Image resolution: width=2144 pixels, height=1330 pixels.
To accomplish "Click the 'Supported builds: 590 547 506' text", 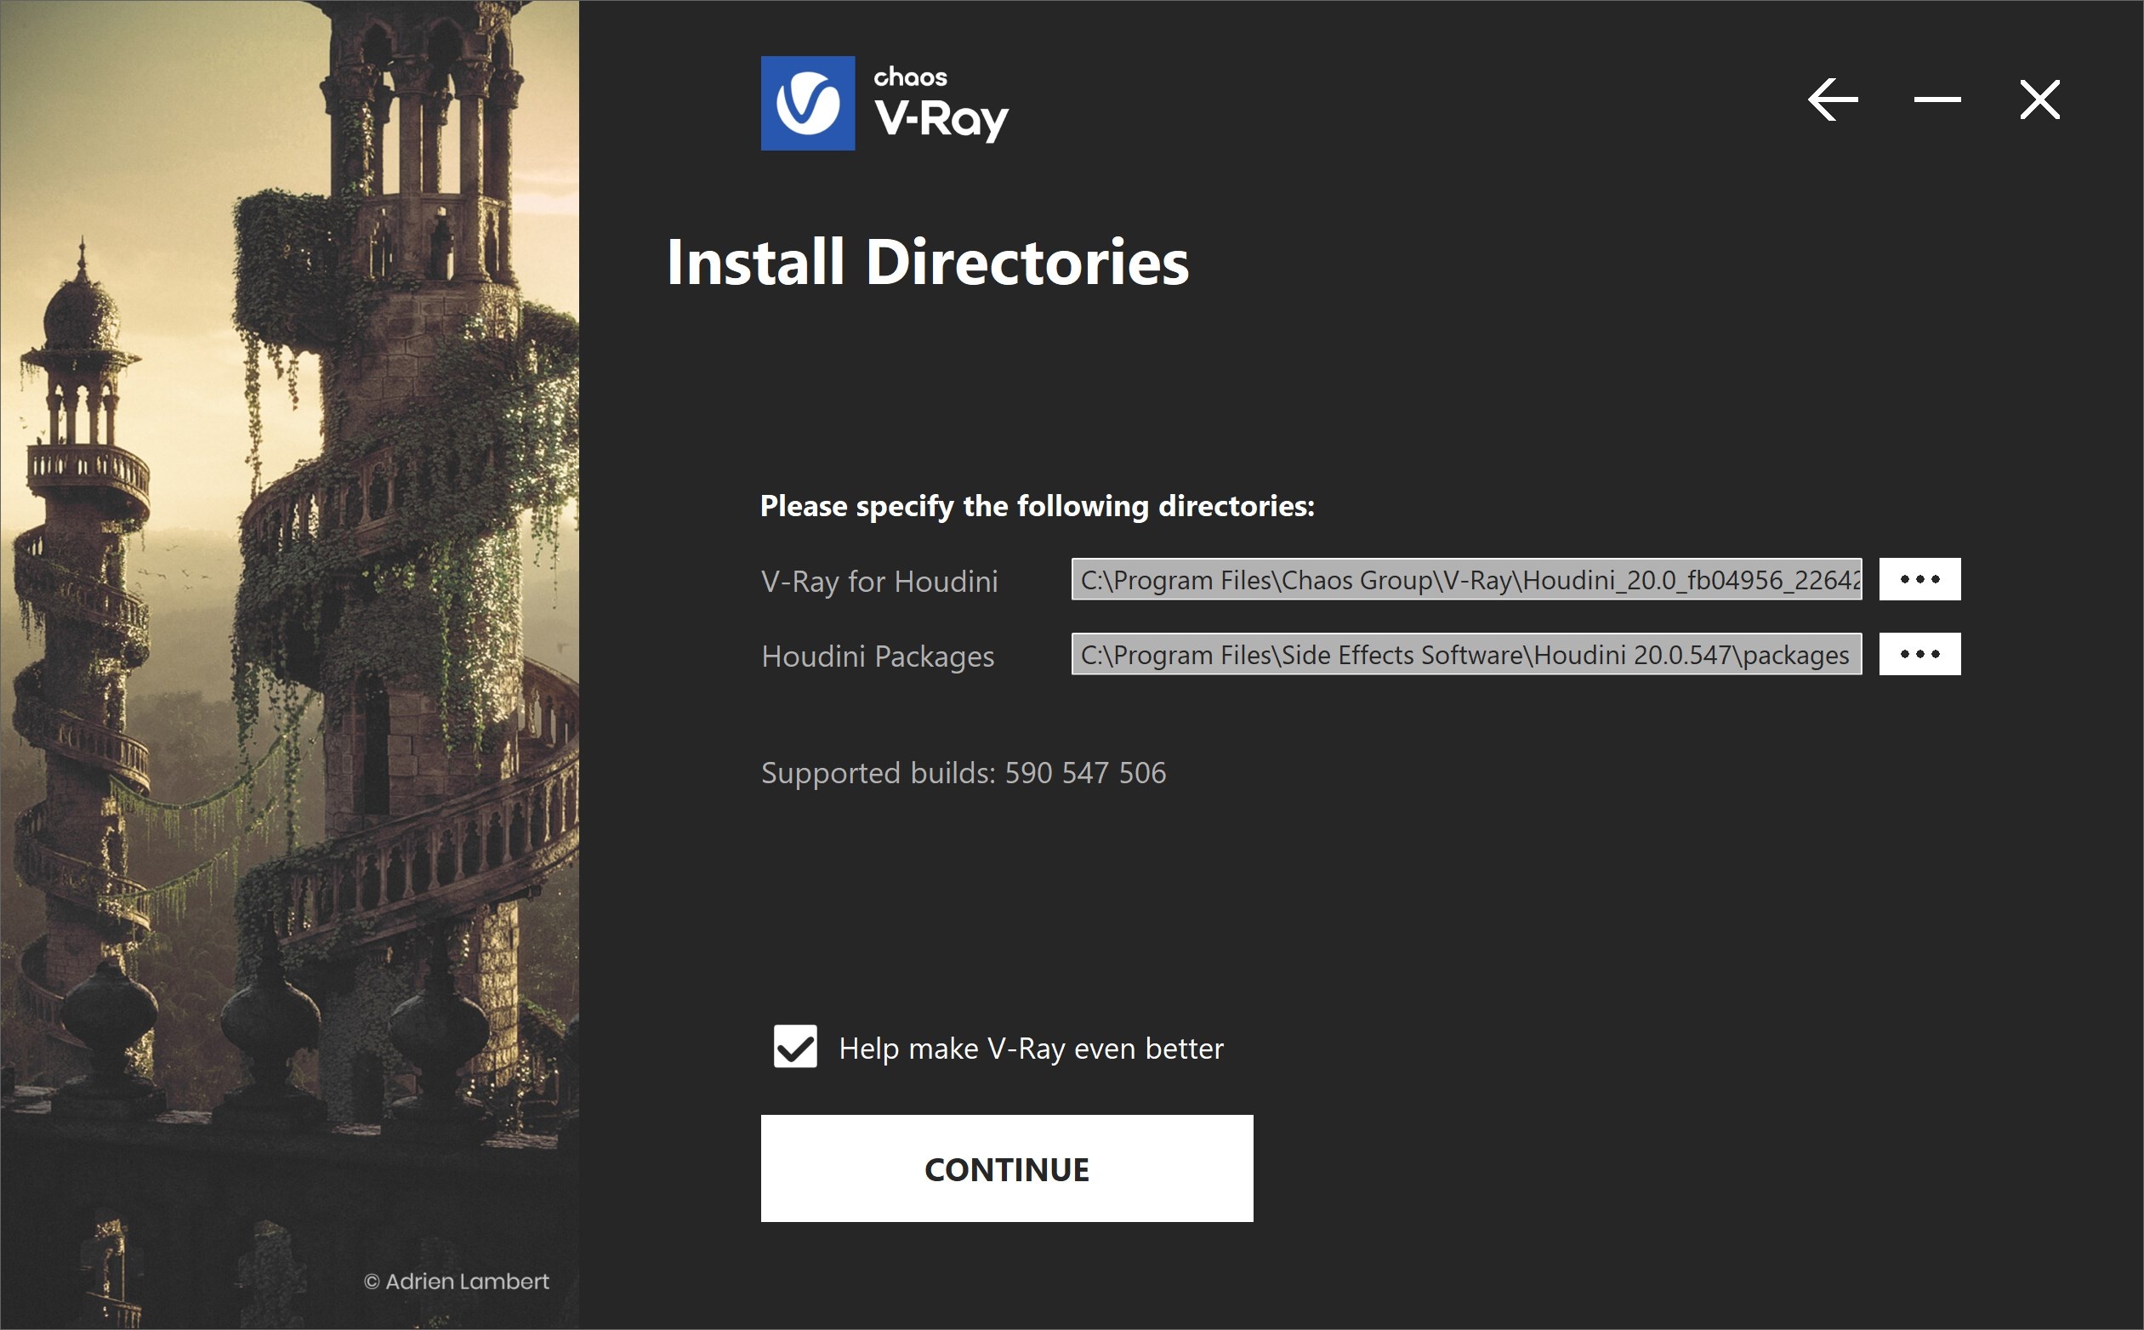I will point(964,772).
